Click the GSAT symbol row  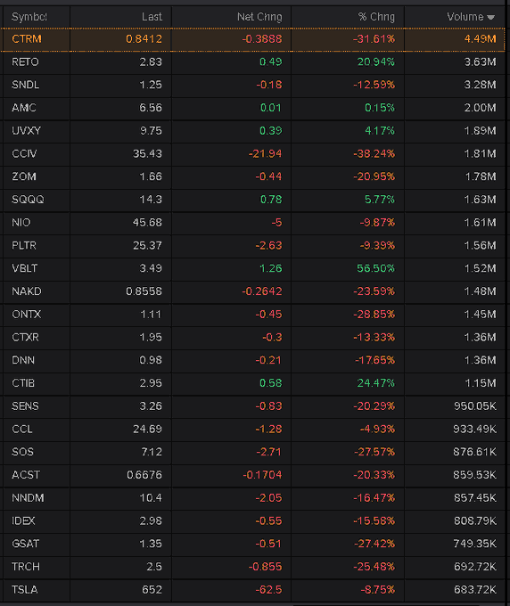[253, 544]
